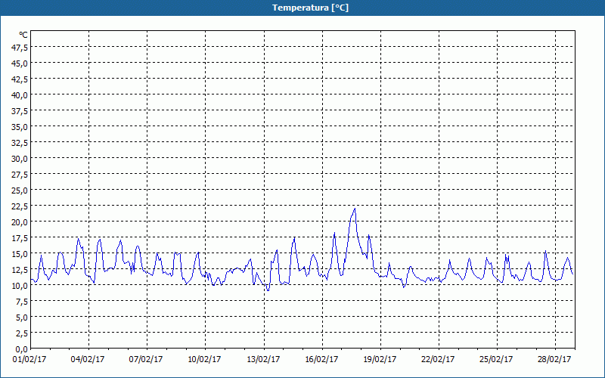Click the 13/02/17 date label
Image resolution: width=605 pixels, height=378 pixels.
pos(263,360)
